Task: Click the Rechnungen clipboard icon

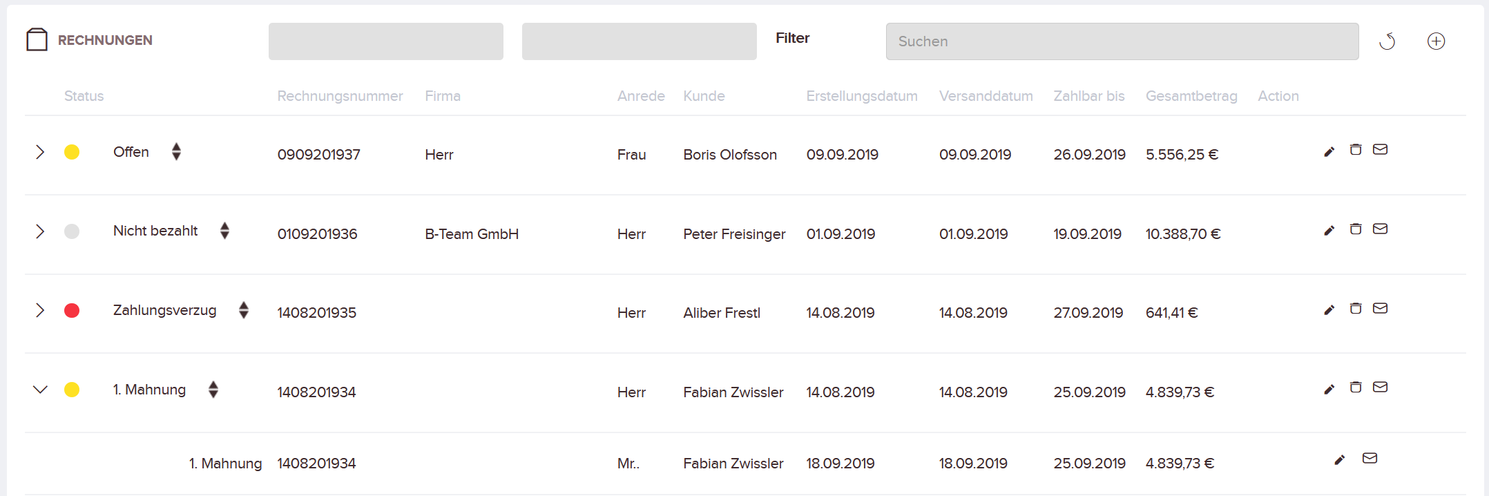Action: (x=37, y=39)
